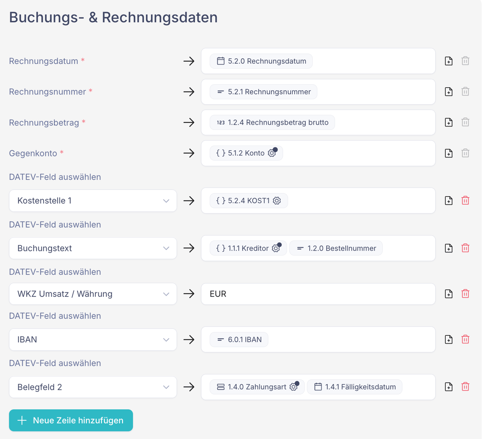
Task: Delete the WKZ Umsatz / Währung row
Action: (x=465, y=294)
